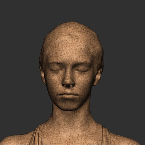The width and height of the screenshot is (145, 145).
Task: Click the lips of the sculpted face
Action: [68, 95]
